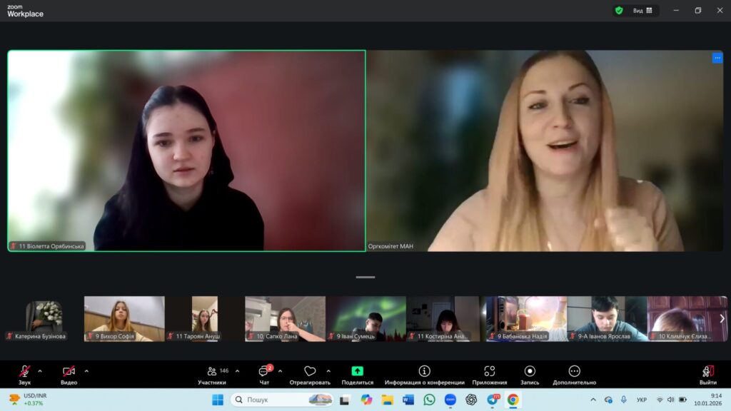Open the Чат chat panel
731x411 pixels.
[x=264, y=372]
